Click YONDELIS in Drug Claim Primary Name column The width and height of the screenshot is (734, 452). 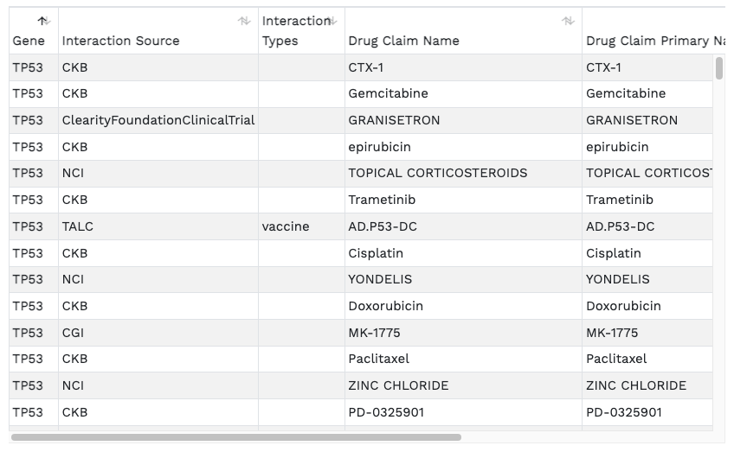(618, 279)
